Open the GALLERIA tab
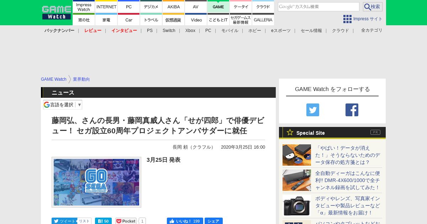The image size is (427, 224). coord(263,20)
